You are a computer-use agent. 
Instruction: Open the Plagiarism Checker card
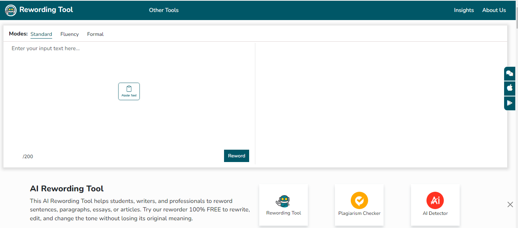coord(359,205)
